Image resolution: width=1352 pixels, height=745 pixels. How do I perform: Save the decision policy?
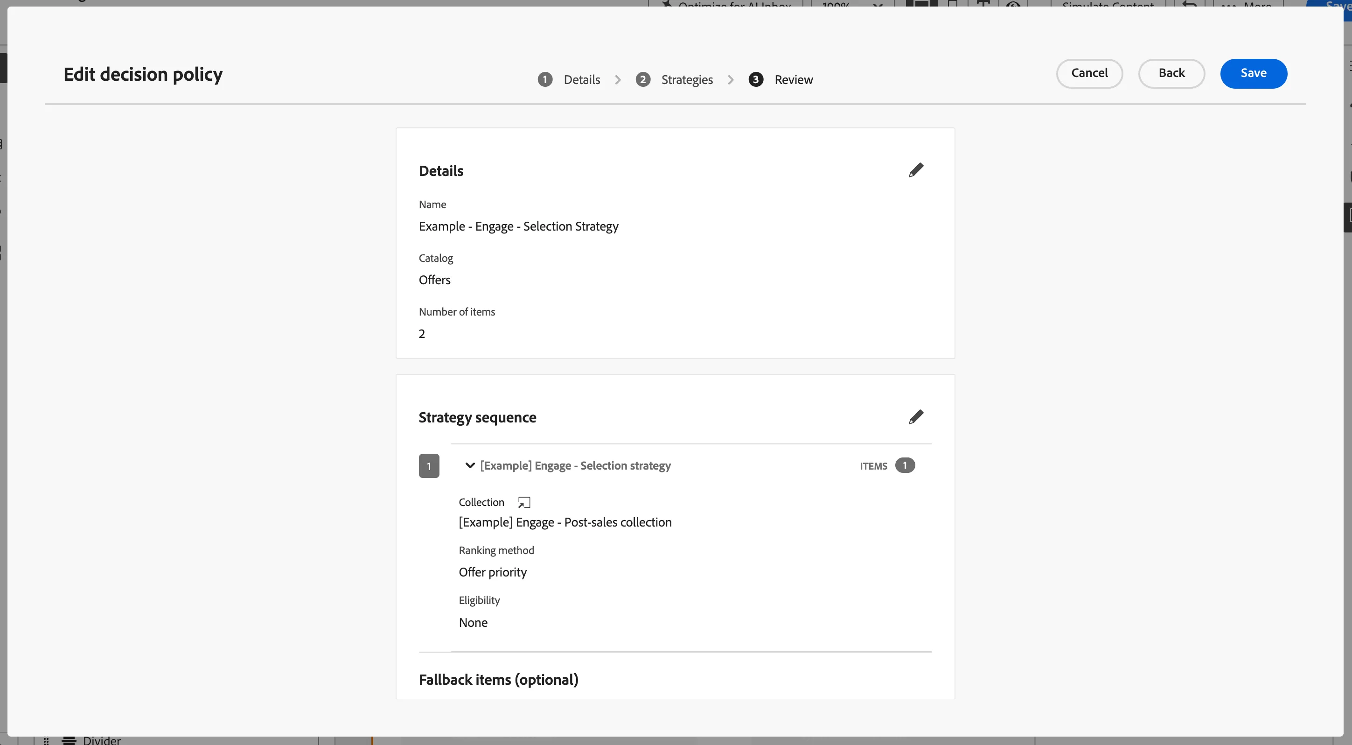[1253, 73]
